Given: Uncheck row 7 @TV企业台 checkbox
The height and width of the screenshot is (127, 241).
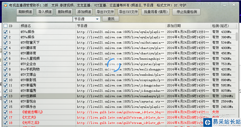Looking at the screenshot, I should click(5, 64).
